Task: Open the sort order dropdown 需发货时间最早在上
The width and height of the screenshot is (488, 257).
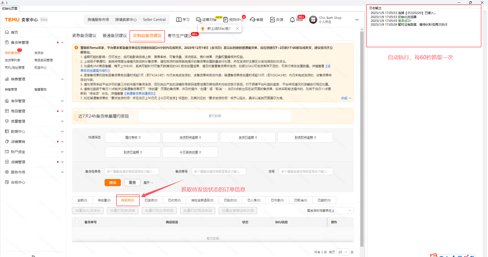Action: coord(329,210)
